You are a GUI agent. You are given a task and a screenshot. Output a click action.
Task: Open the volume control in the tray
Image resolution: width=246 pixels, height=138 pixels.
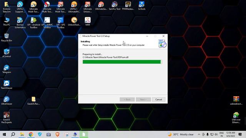[x=216, y=135]
